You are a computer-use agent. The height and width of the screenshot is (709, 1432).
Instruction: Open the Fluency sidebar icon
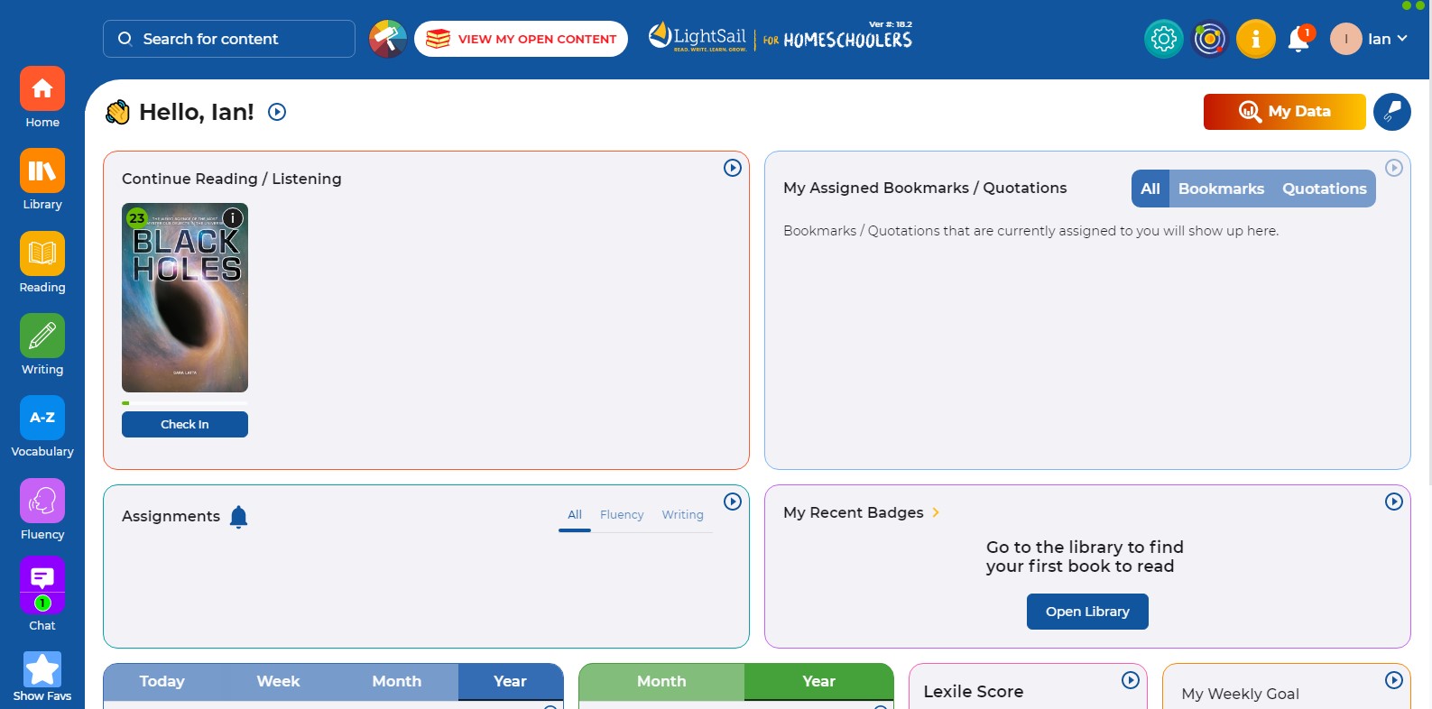pyautogui.click(x=42, y=502)
